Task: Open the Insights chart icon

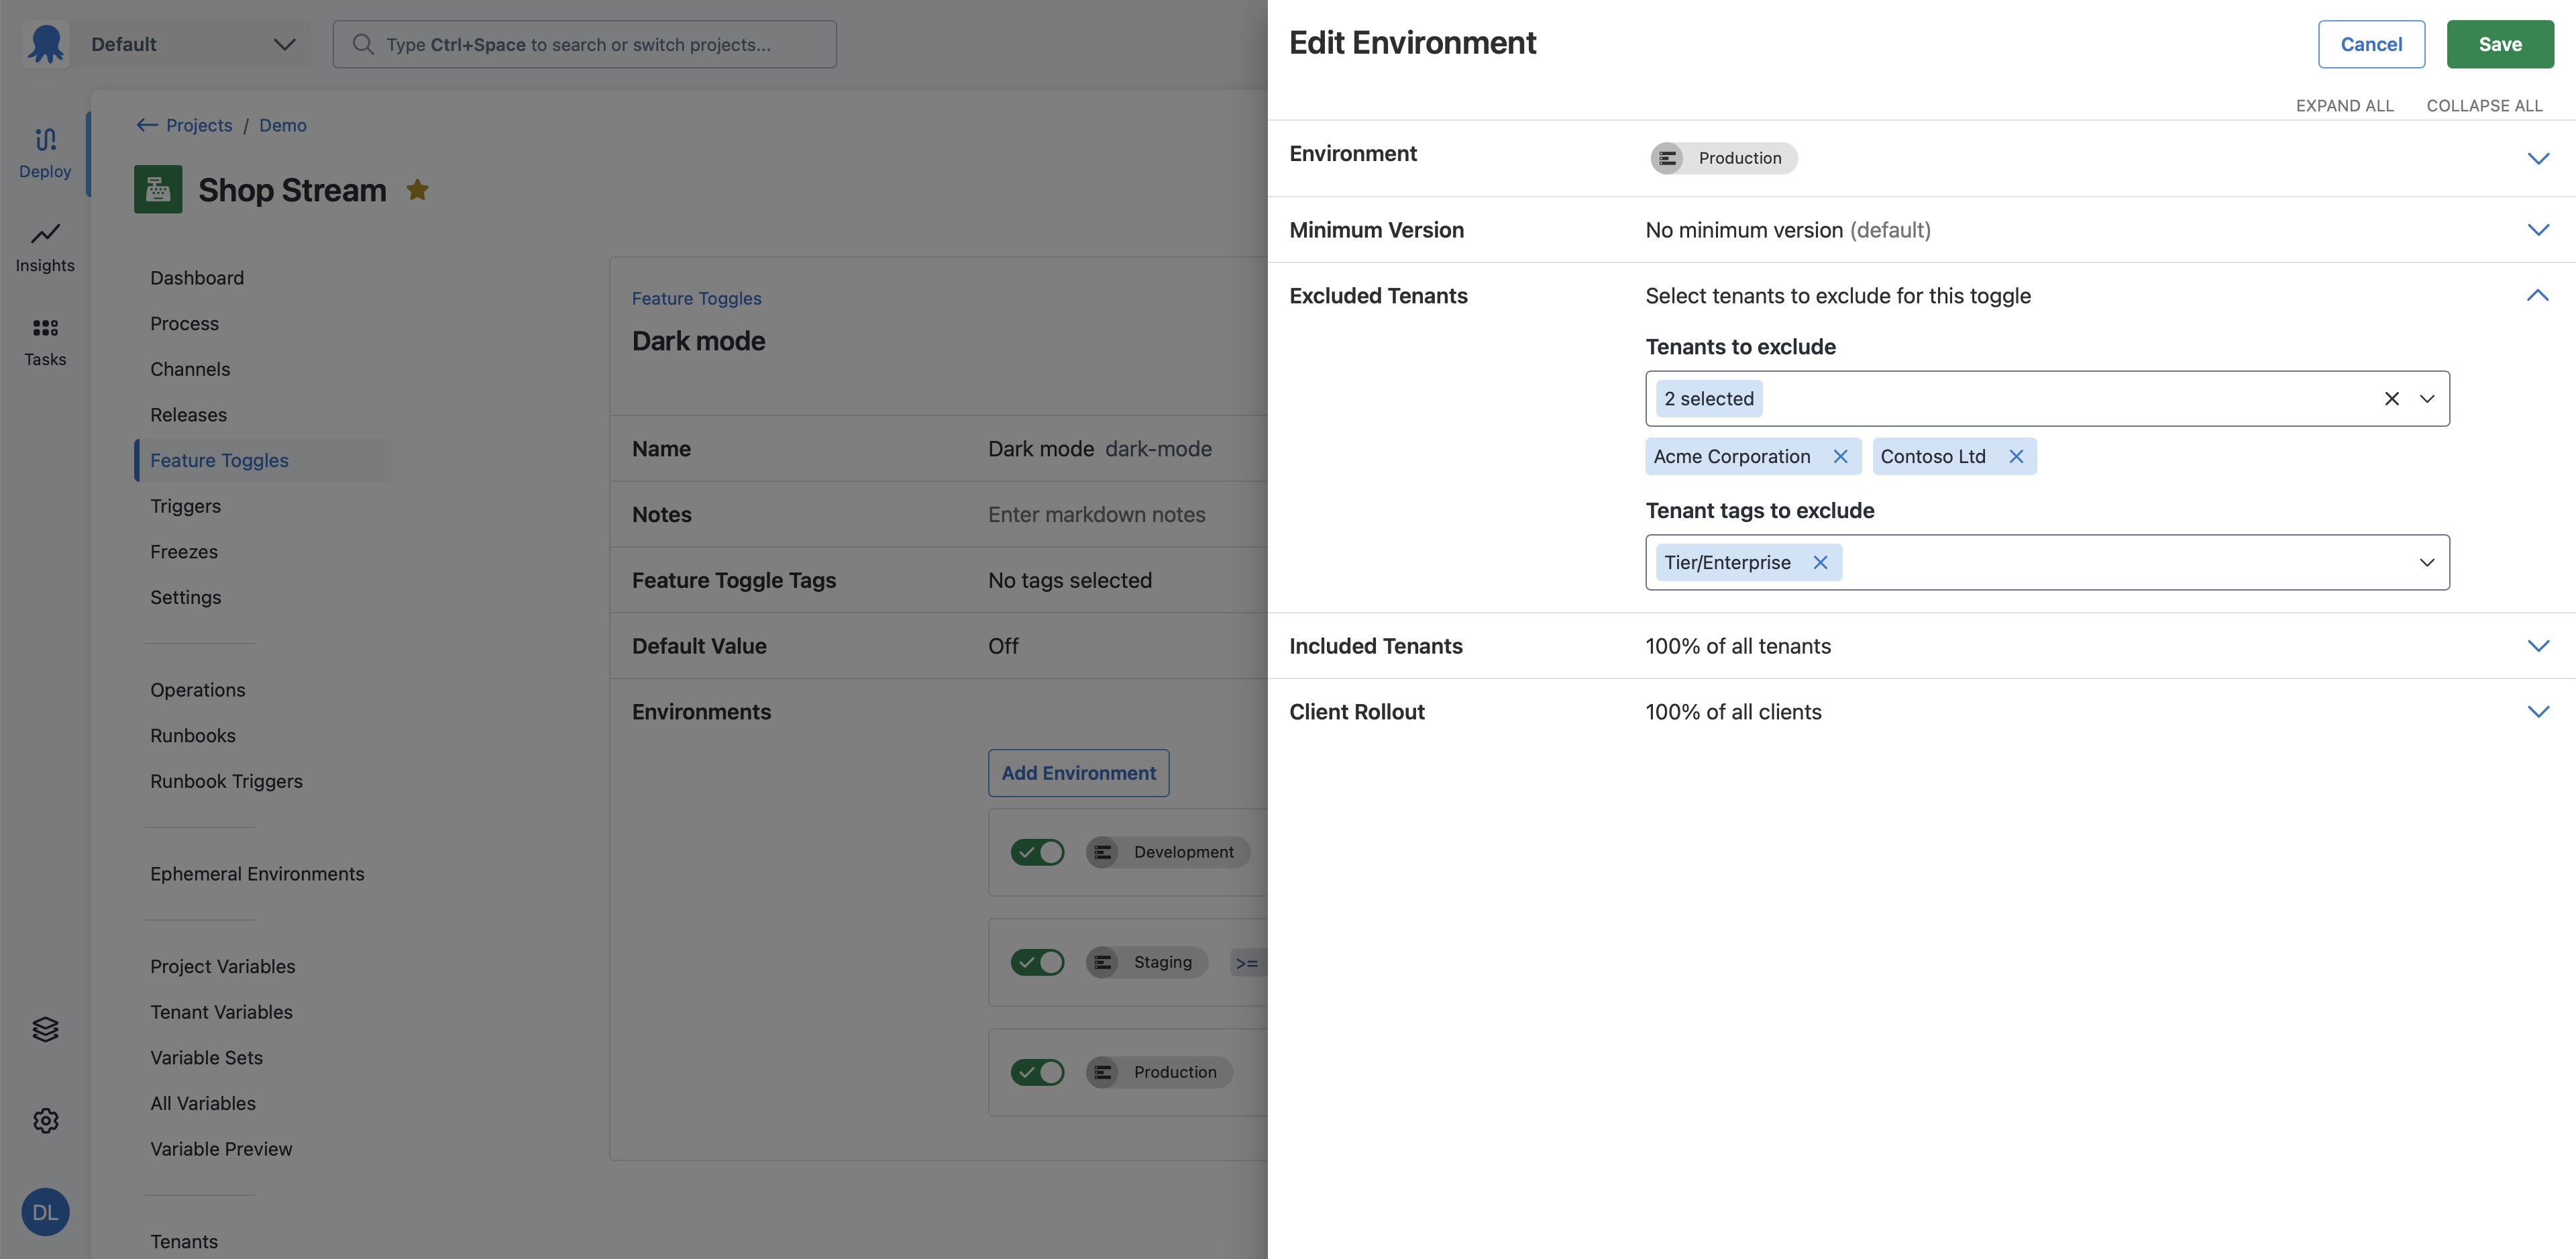Action: click(x=45, y=233)
